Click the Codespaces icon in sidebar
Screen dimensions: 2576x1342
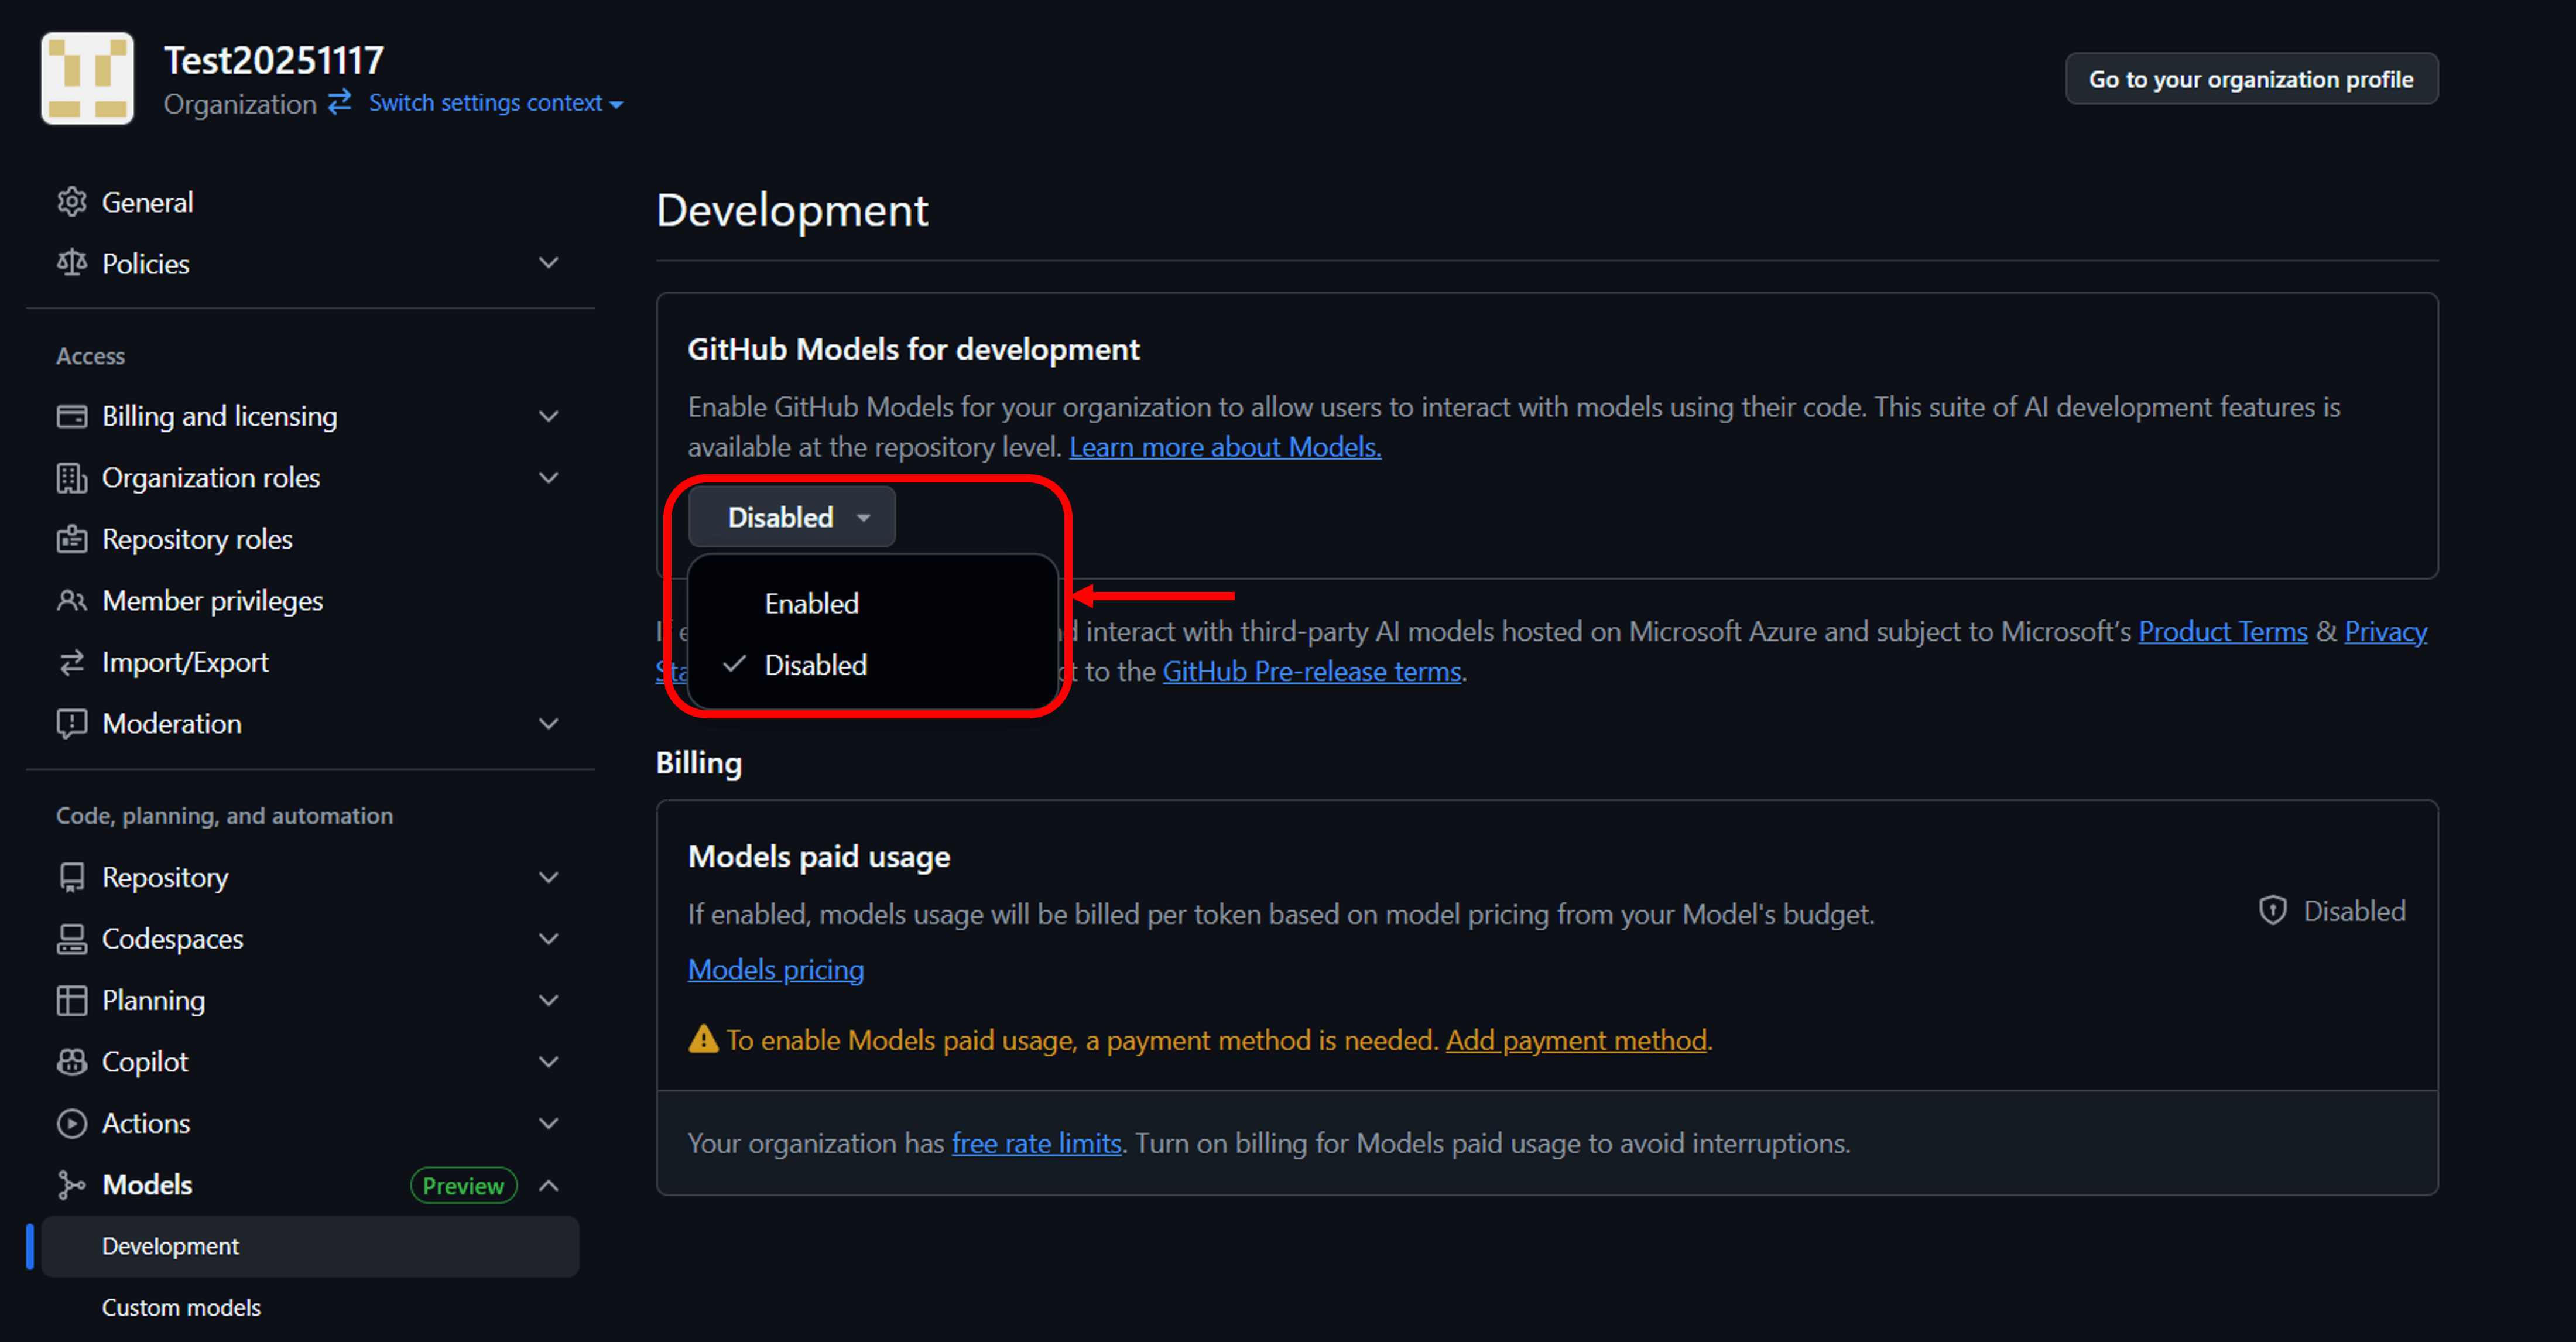[71, 938]
